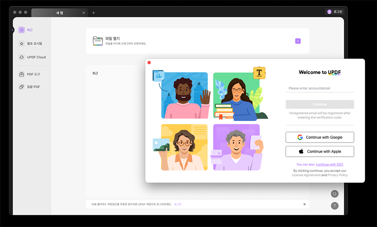Choose Continue with Apple
The height and width of the screenshot is (227, 377).
coord(320,151)
